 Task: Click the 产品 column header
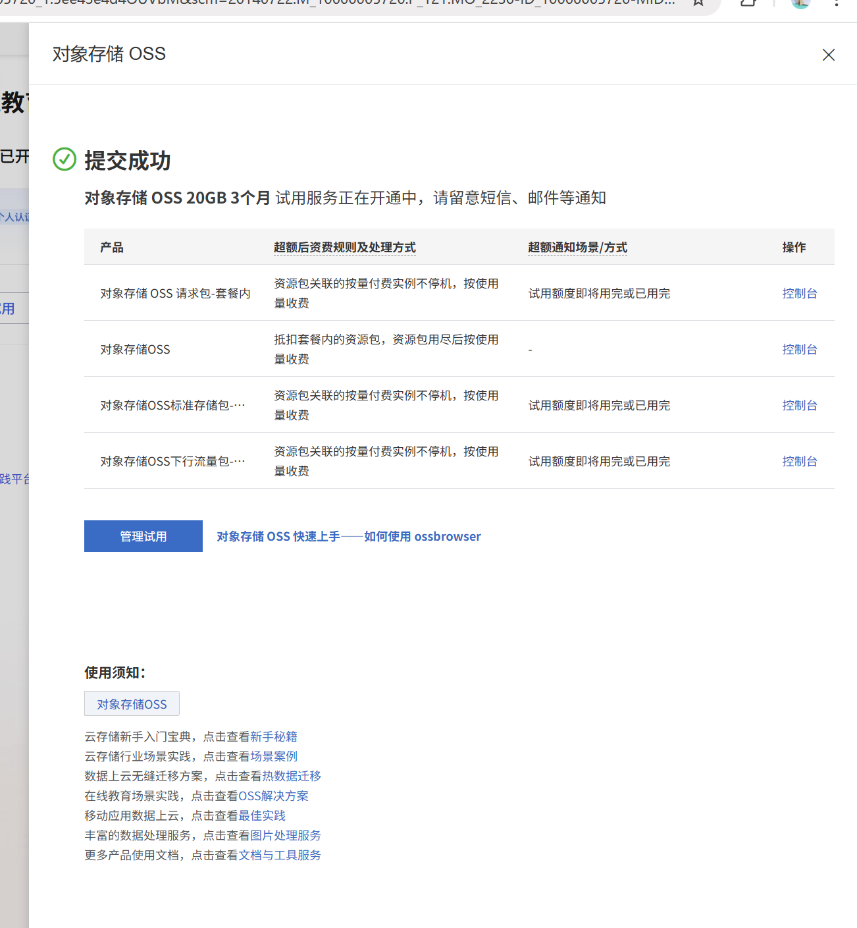112,247
